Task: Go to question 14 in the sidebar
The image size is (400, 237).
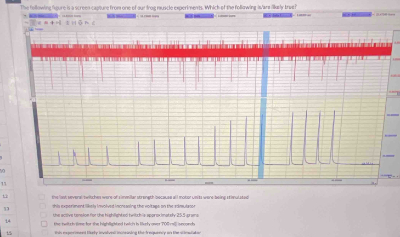Action: pos(8,221)
